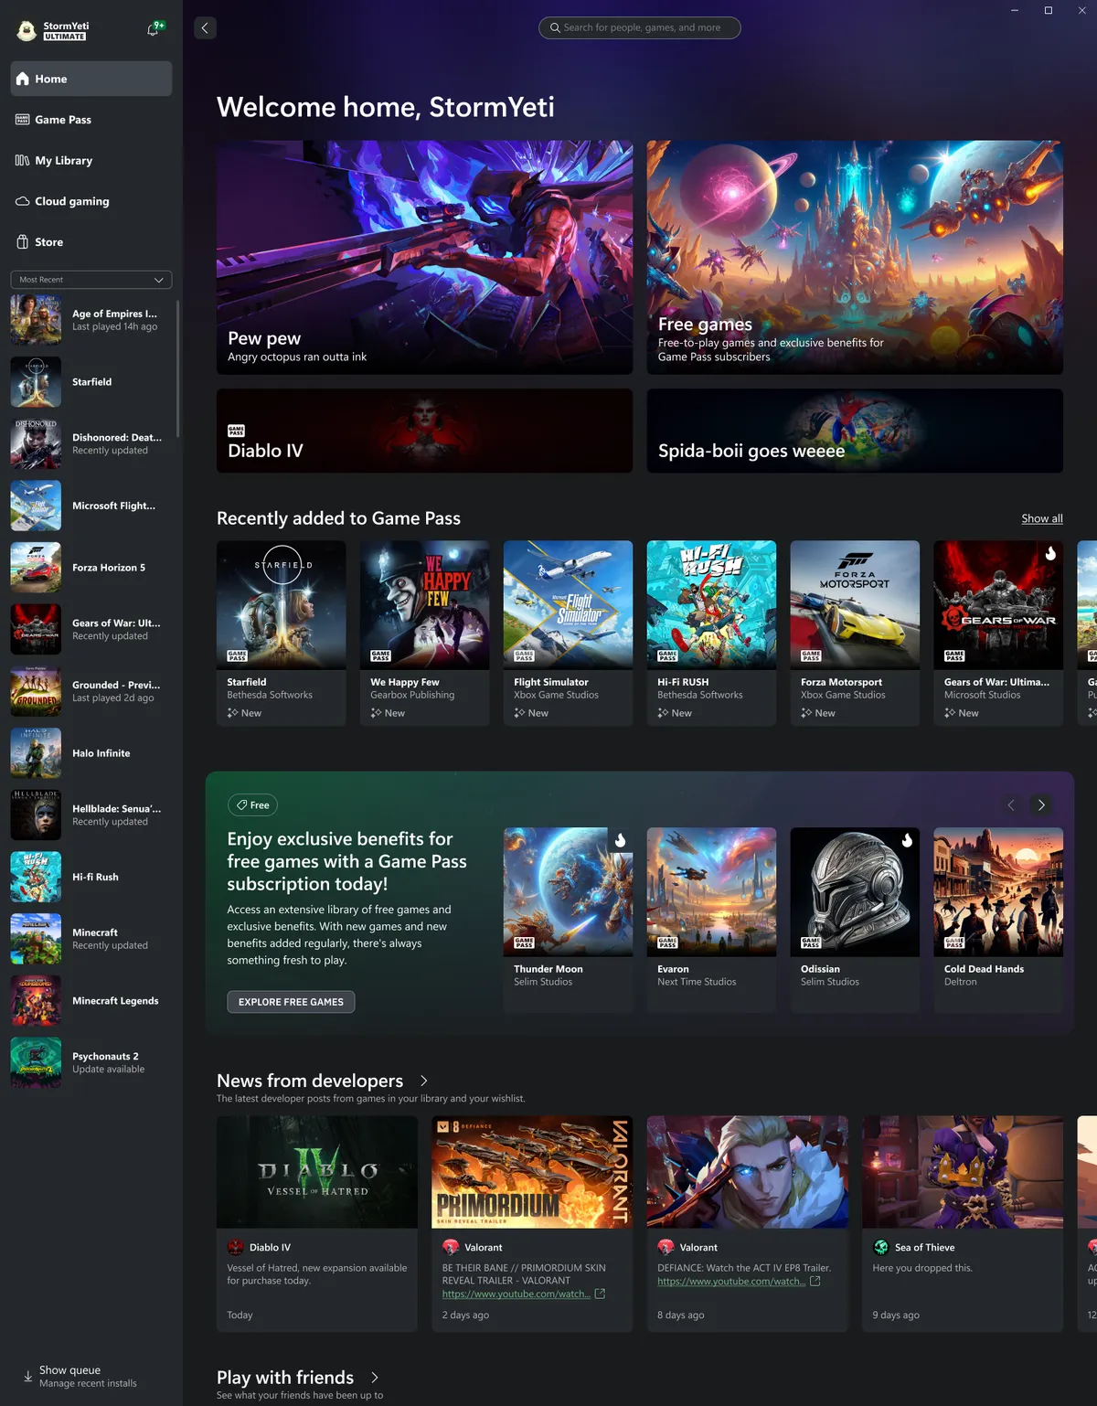Click the Valorant icon on Primordium post
Viewport: 1097px width, 1406px height.
point(451,1247)
